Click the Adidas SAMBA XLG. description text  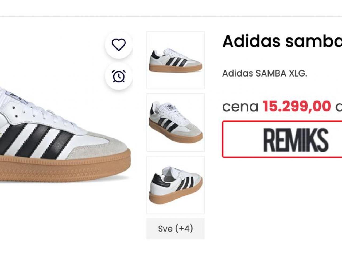click(x=265, y=73)
